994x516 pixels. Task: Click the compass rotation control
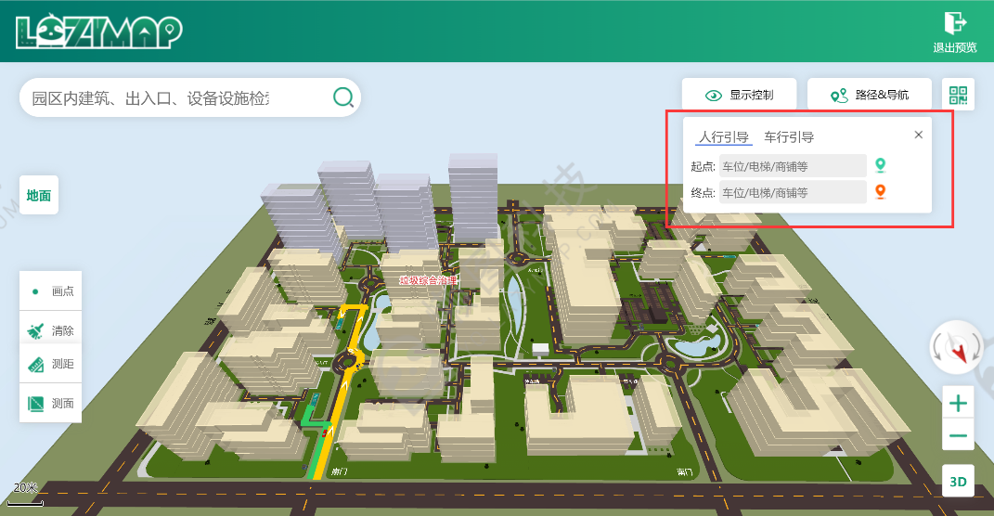coord(957,347)
